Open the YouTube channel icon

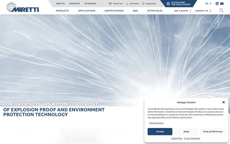[x=222, y=4]
